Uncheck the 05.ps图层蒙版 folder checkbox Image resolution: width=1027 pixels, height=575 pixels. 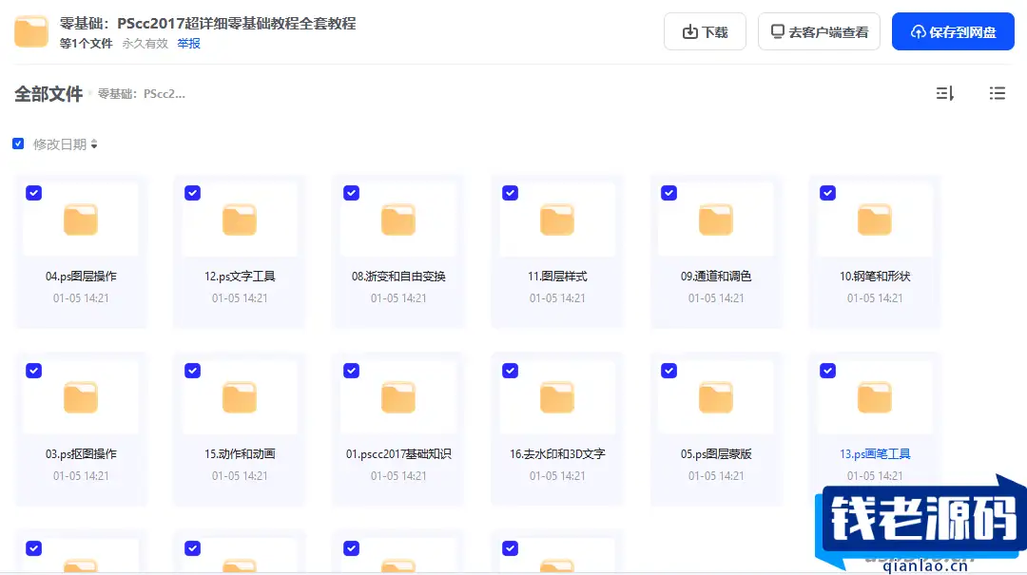[669, 371]
